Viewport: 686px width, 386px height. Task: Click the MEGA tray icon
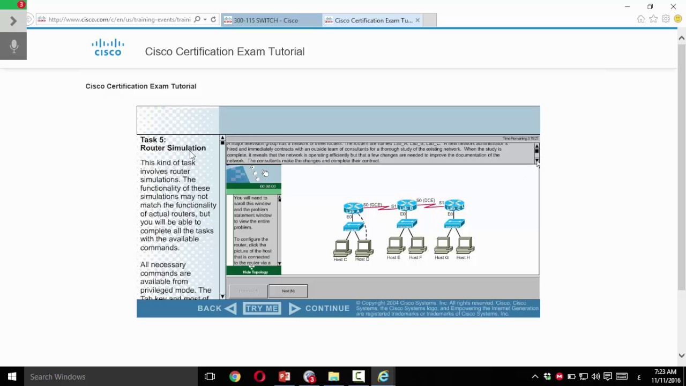560,376
